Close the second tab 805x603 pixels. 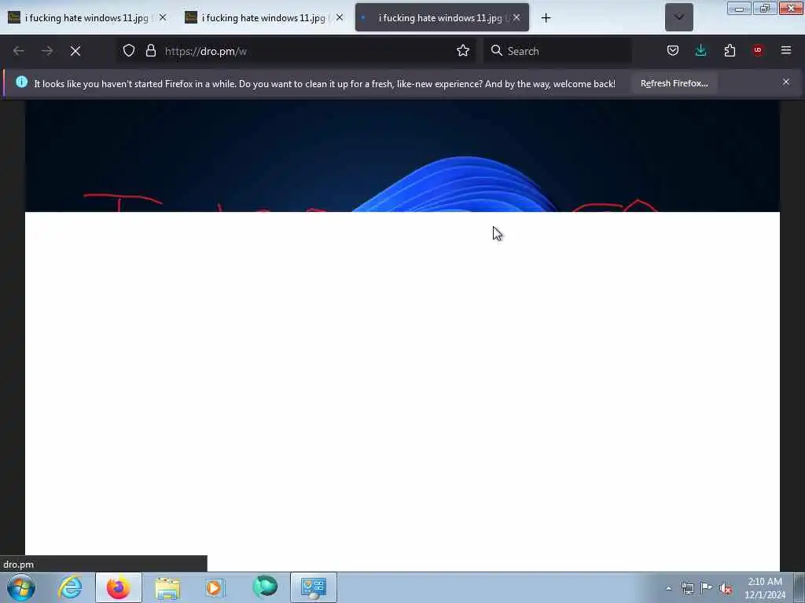click(340, 18)
